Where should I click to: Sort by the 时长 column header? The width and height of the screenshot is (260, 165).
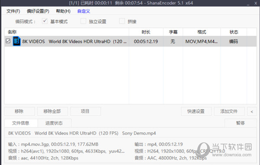tap(146, 32)
